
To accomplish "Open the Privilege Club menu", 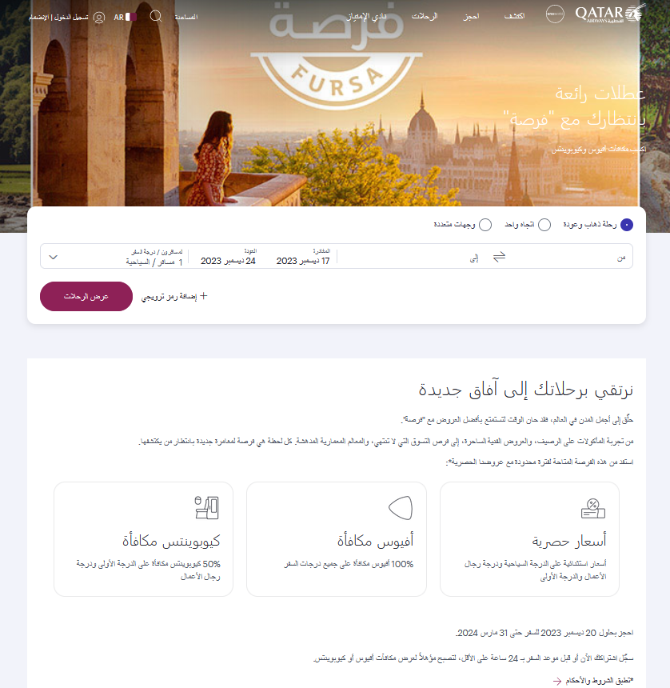I will 366,17.
